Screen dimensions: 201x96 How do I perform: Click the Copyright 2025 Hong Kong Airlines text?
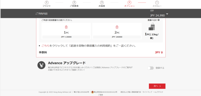(x=55, y=92)
